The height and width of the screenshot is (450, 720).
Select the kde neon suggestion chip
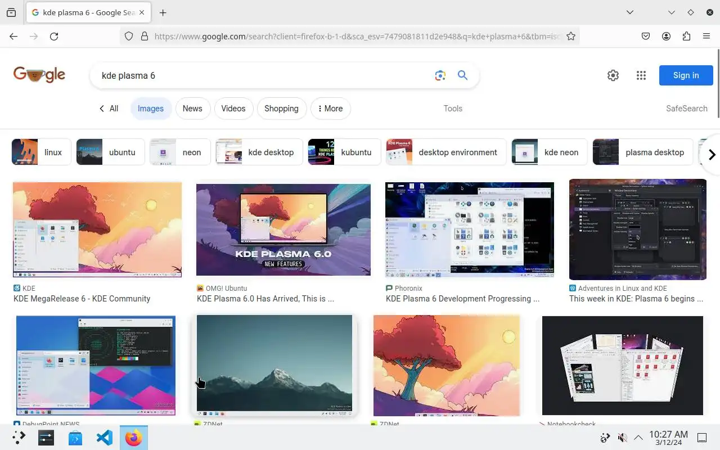[550, 152]
